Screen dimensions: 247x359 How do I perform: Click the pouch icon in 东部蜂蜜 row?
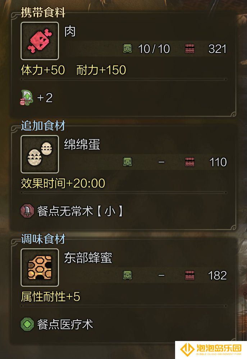[x=127, y=275]
